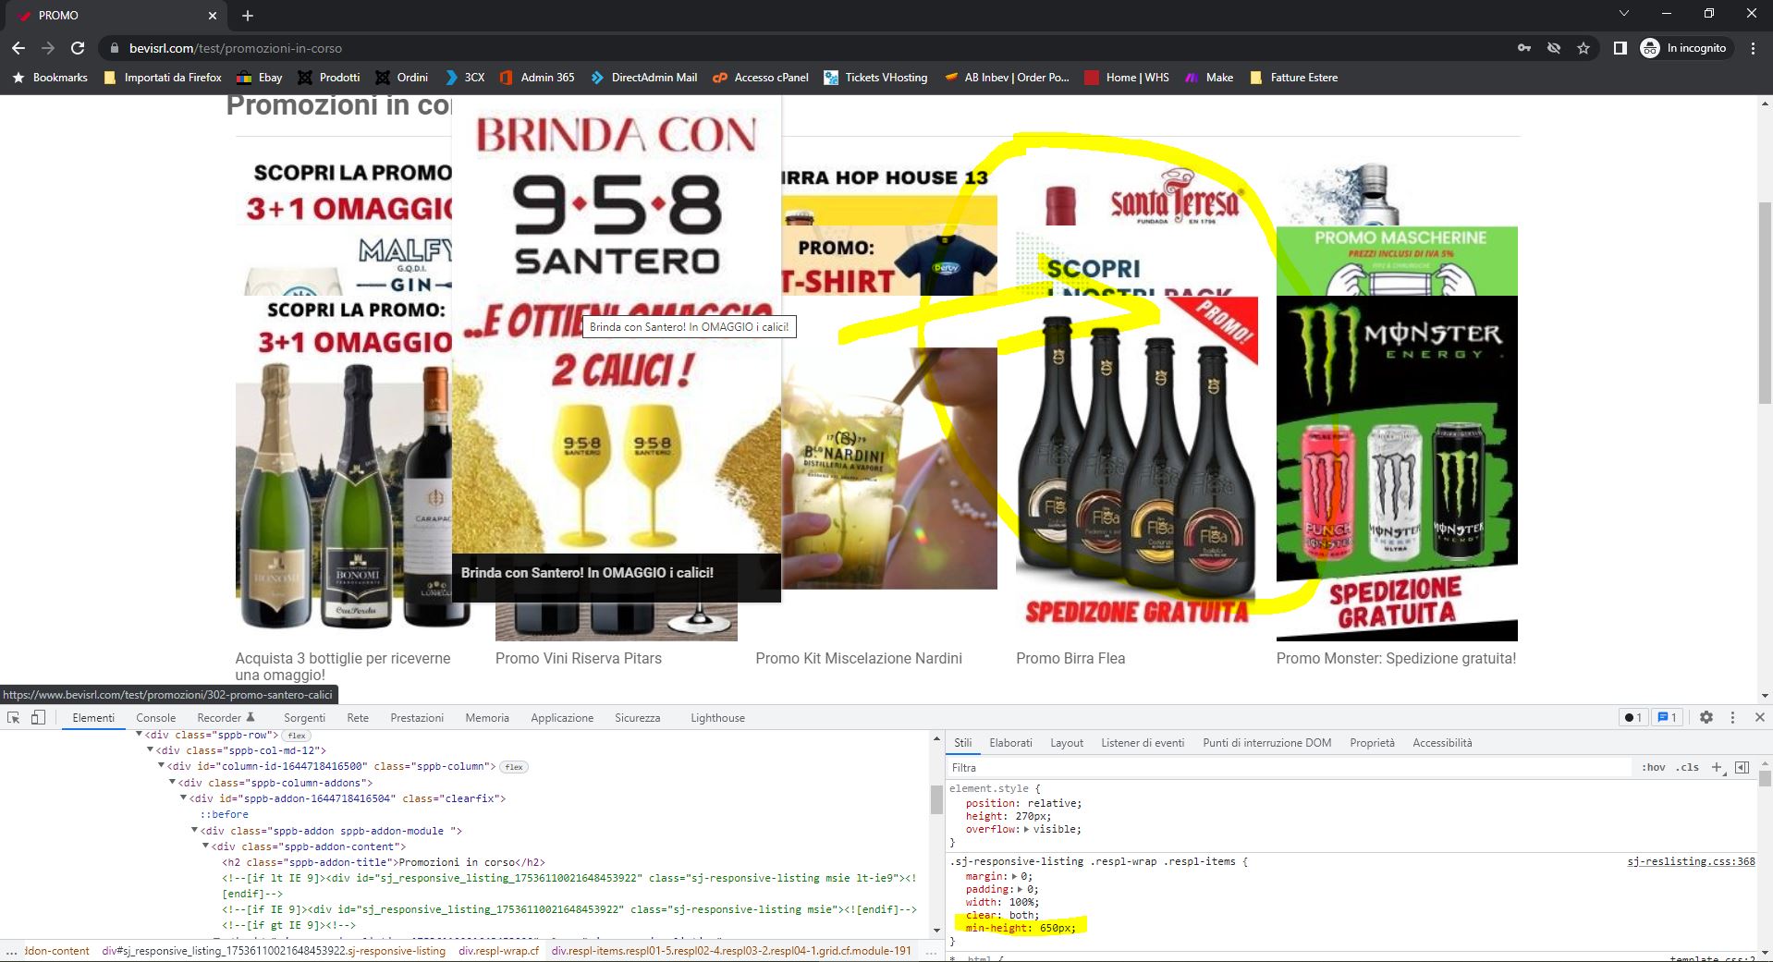Image resolution: width=1773 pixels, height=962 pixels.
Task: Collapse the sppb-addon-content div node
Action: coord(205,846)
